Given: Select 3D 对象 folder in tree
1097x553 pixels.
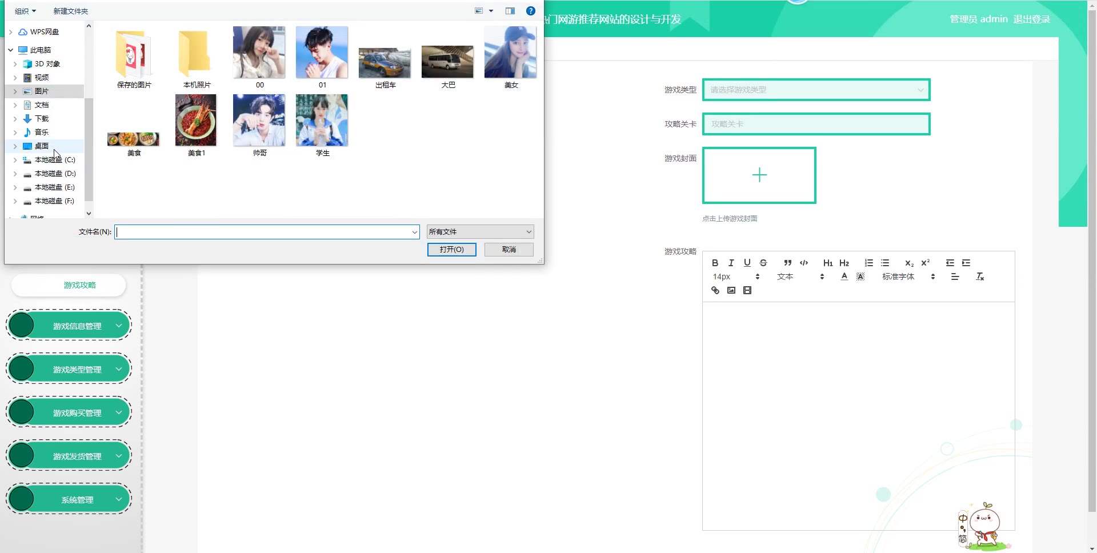Looking at the screenshot, I should pos(47,64).
